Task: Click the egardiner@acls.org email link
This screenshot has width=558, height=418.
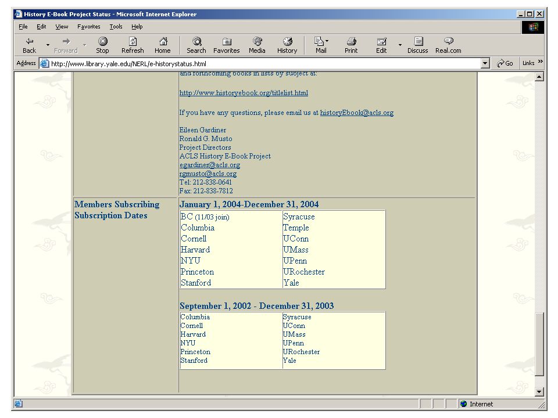Action: point(210,165)
